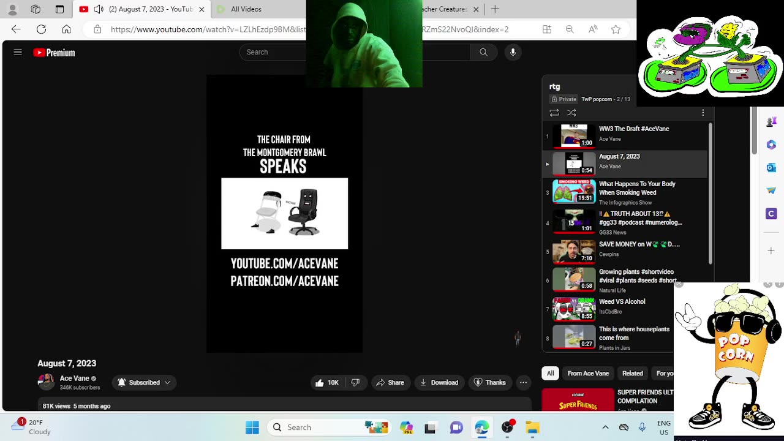The image size is (784, 441).
Task: Open the tab actions menu icon
Action: (x=59, y=9)
